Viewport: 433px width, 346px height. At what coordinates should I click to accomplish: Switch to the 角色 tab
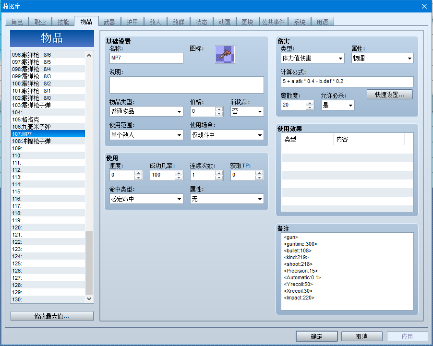(x=17, y=22)
